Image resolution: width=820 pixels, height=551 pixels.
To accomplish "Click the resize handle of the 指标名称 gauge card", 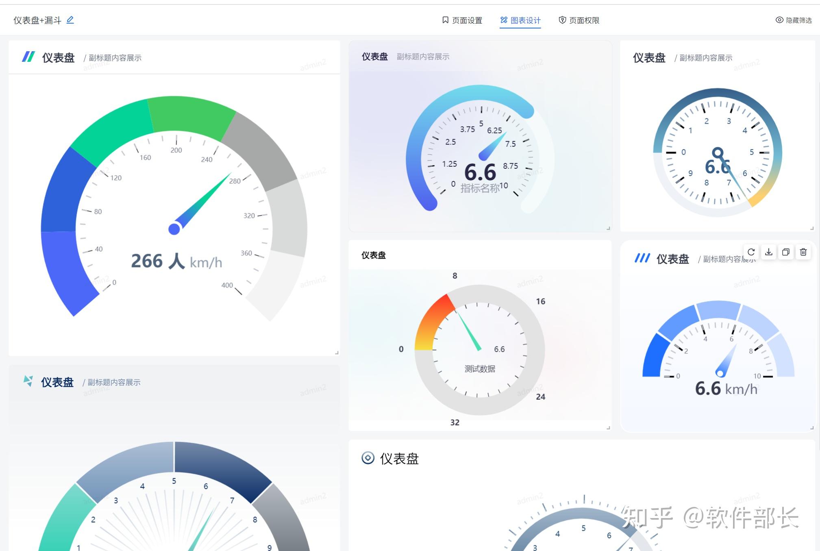I will 608,228.
